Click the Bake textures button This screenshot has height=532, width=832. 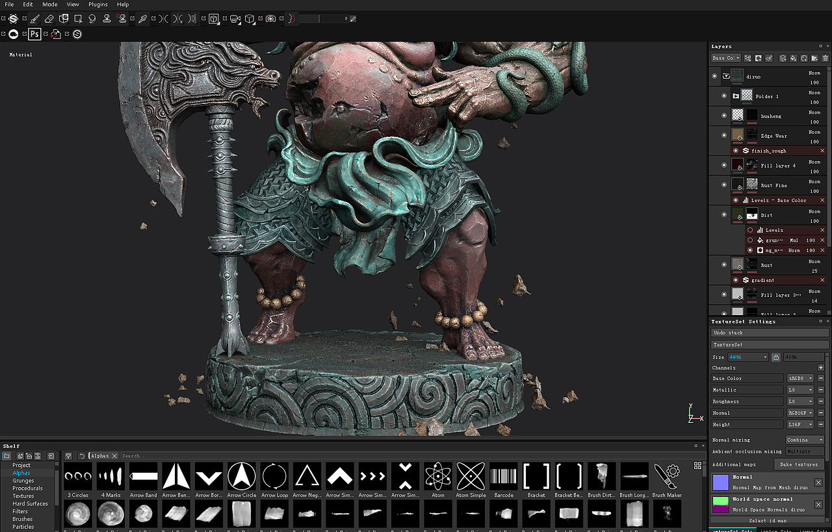(798, 464)
